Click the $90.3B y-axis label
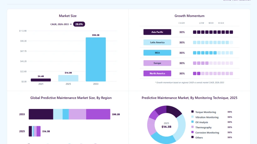This screenshot has width=257, height=144. (23, 41)
